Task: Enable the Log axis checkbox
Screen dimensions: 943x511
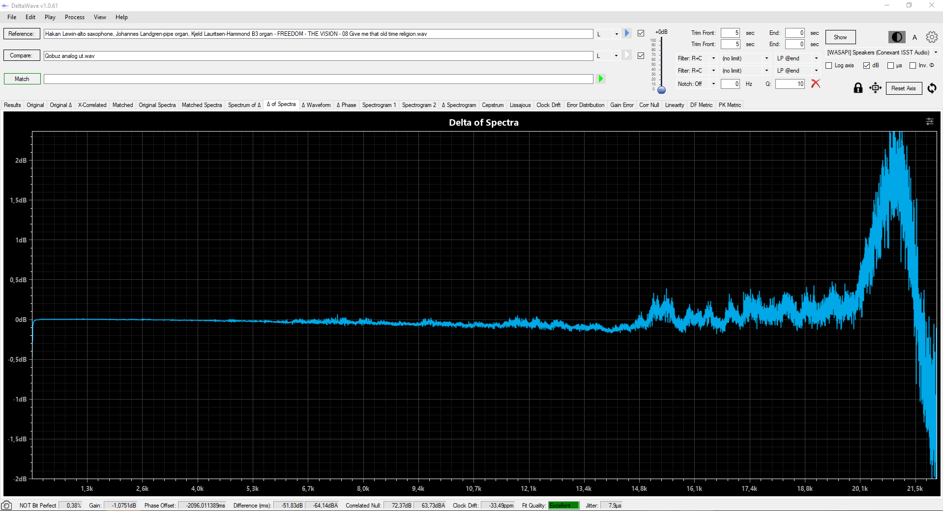Action: point(829,65)
